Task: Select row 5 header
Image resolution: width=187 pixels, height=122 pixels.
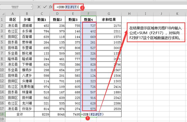Action: (x=2, y=42)
